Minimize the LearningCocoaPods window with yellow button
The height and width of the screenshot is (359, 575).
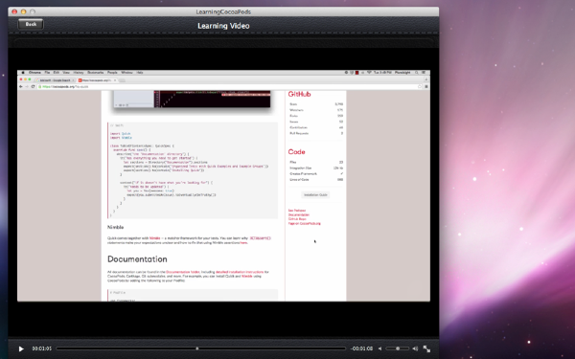[x=23, y=11]
